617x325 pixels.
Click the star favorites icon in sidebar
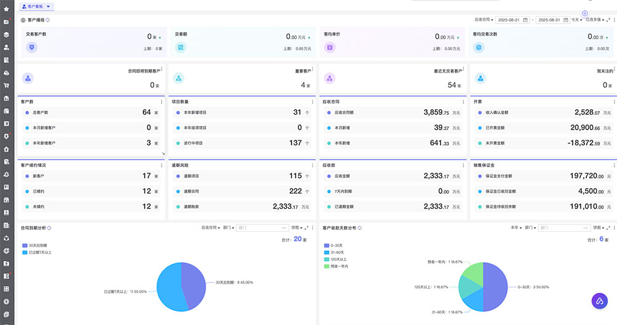(6, 9)
